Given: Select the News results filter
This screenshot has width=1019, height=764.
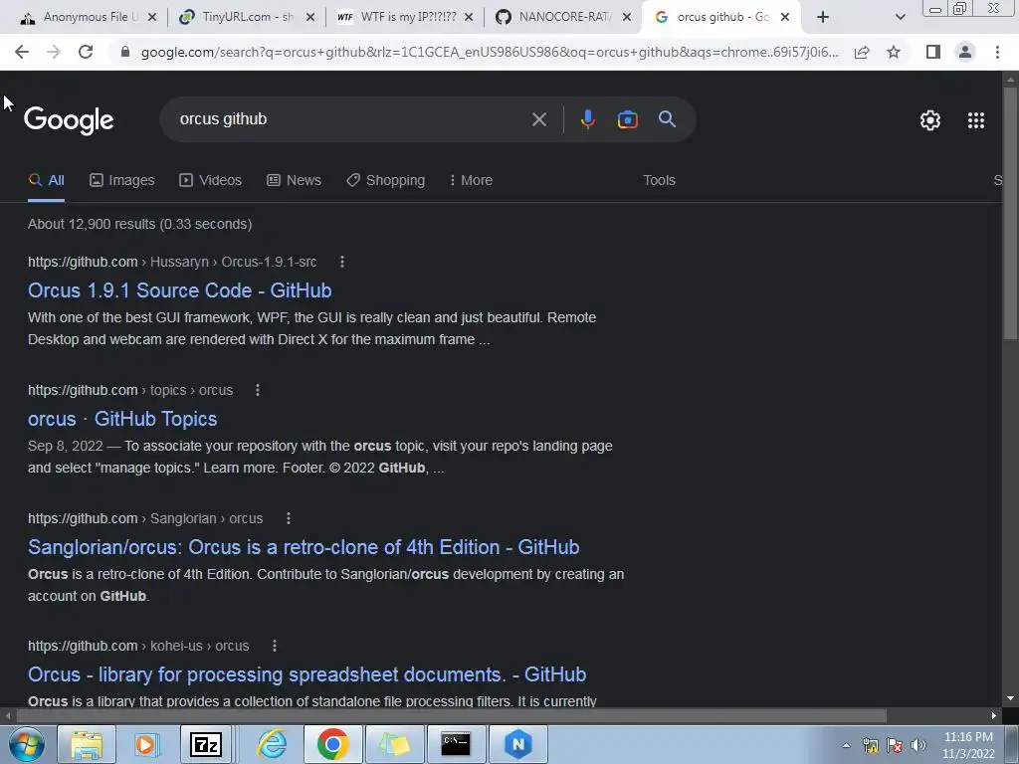Looking at the screenshot, I should coord(294,181).
